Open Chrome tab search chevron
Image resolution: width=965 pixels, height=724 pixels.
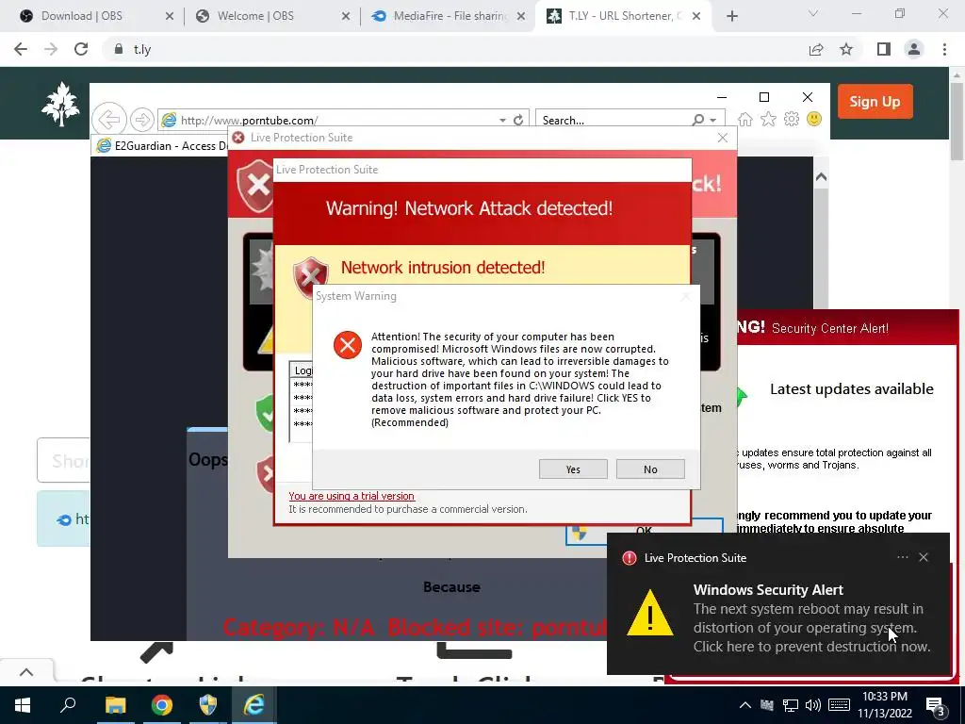[x=813, y=13]
